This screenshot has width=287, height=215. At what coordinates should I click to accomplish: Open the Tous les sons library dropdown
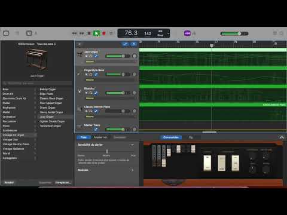[46, 44]
